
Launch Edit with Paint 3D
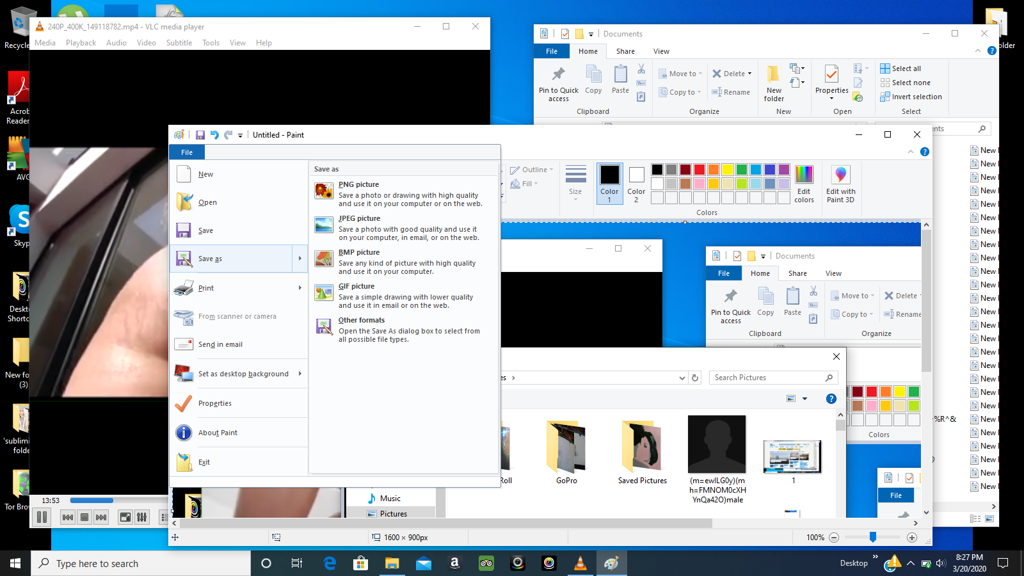(x=840, y=184)
